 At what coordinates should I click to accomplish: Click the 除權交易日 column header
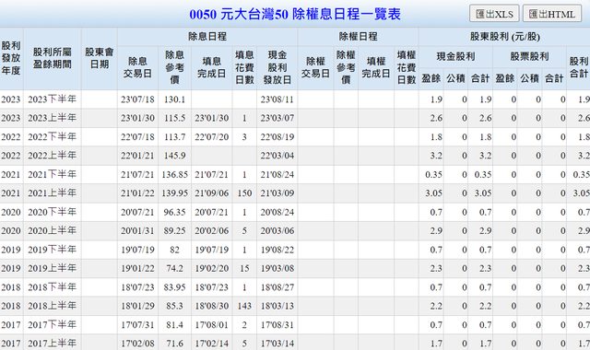[x=315, y=67]
